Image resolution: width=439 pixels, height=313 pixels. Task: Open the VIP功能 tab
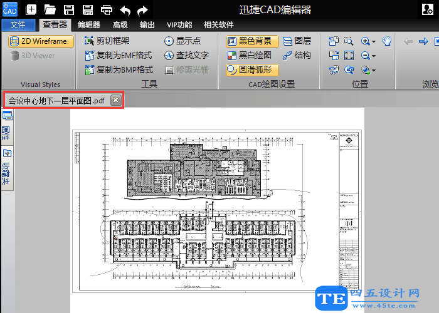[x=179, y=25]
